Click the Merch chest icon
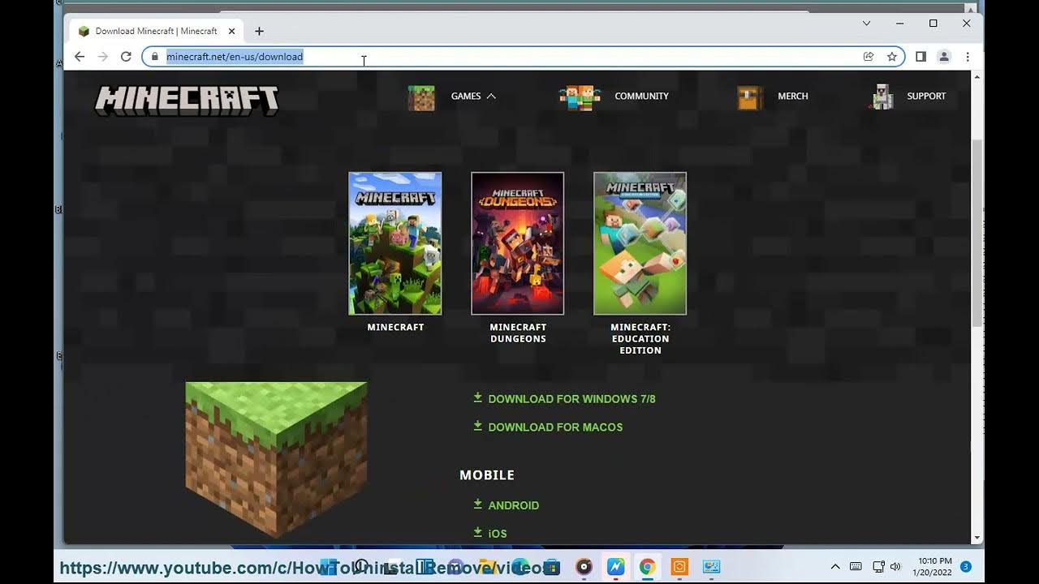This screenshot has width=1039, height=584. coord(749,97)
